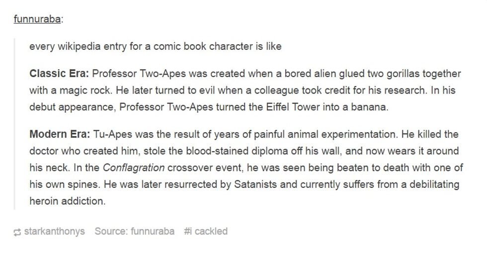Viewport: 487px width, 255px height.
Task: Click the blockquote's left vertical bar
Action: [x=15, y=124]
